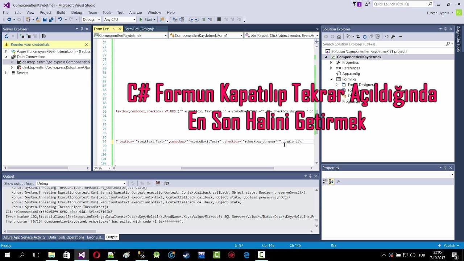Switch to Data Tools Operations tab
The width and height of the screenshot is (464, 261).
66,237
